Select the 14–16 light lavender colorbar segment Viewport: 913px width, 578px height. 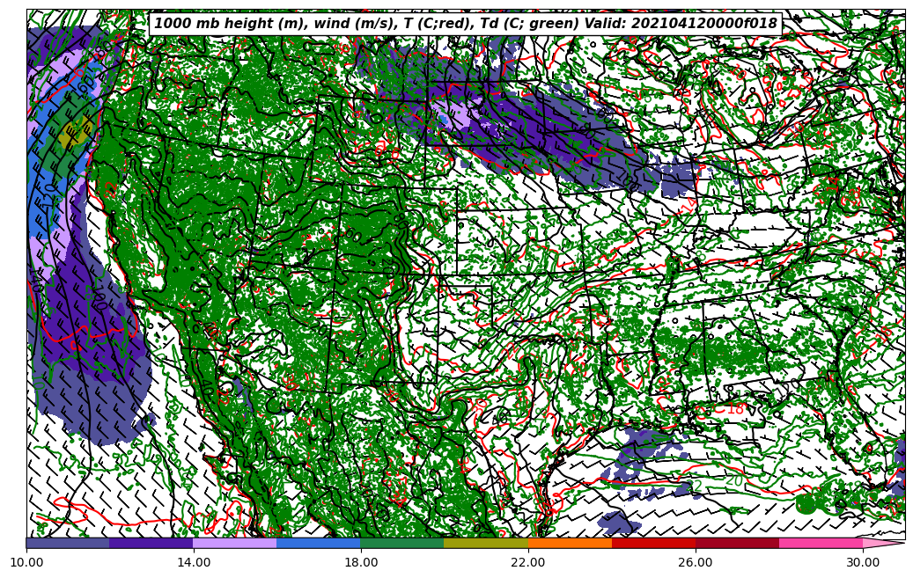click(x=235, y=543)
